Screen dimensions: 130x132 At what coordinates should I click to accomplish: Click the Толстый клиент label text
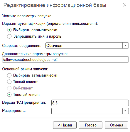pyautogui.click(x=27, y=95)
